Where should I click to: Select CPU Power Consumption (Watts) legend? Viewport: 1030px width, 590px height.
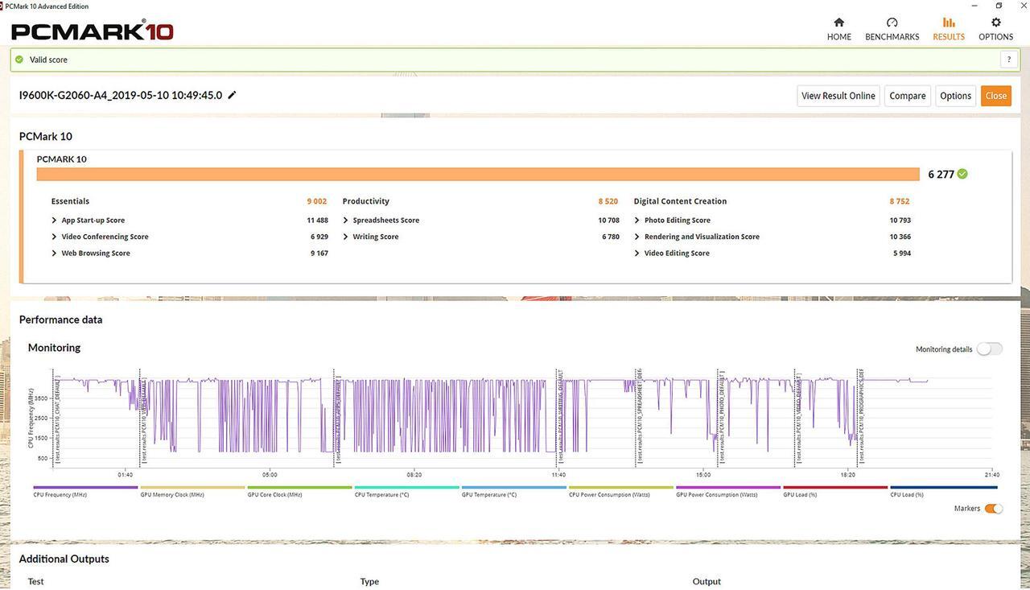tap(620, 491)
